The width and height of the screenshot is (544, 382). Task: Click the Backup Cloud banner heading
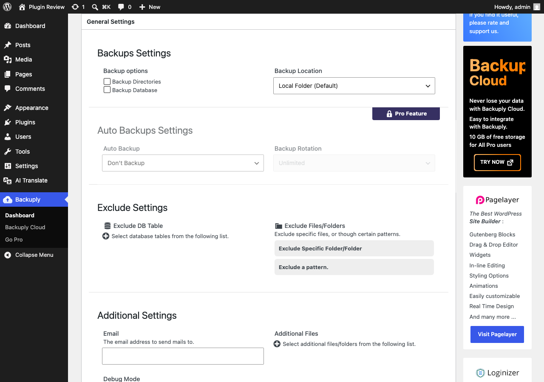tap(497, 73)
